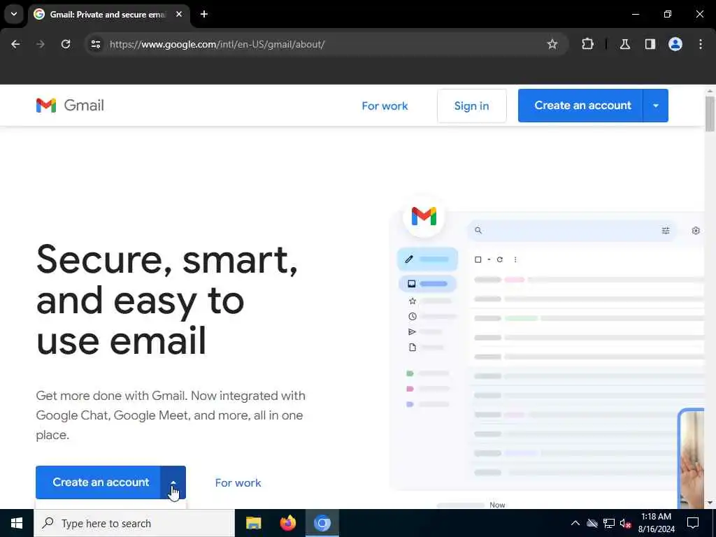
Task: Click the pink label tag in illustration
Action: (x=410, y=389)
